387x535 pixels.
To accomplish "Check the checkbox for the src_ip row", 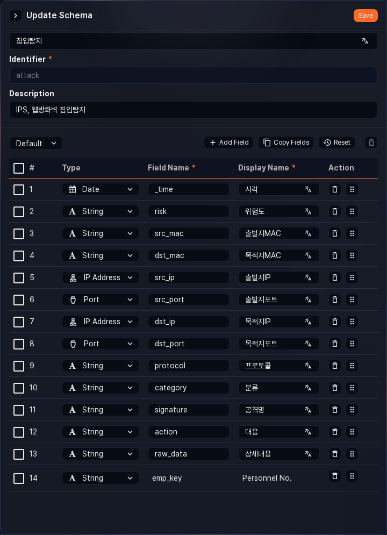I will pos(18,278).
